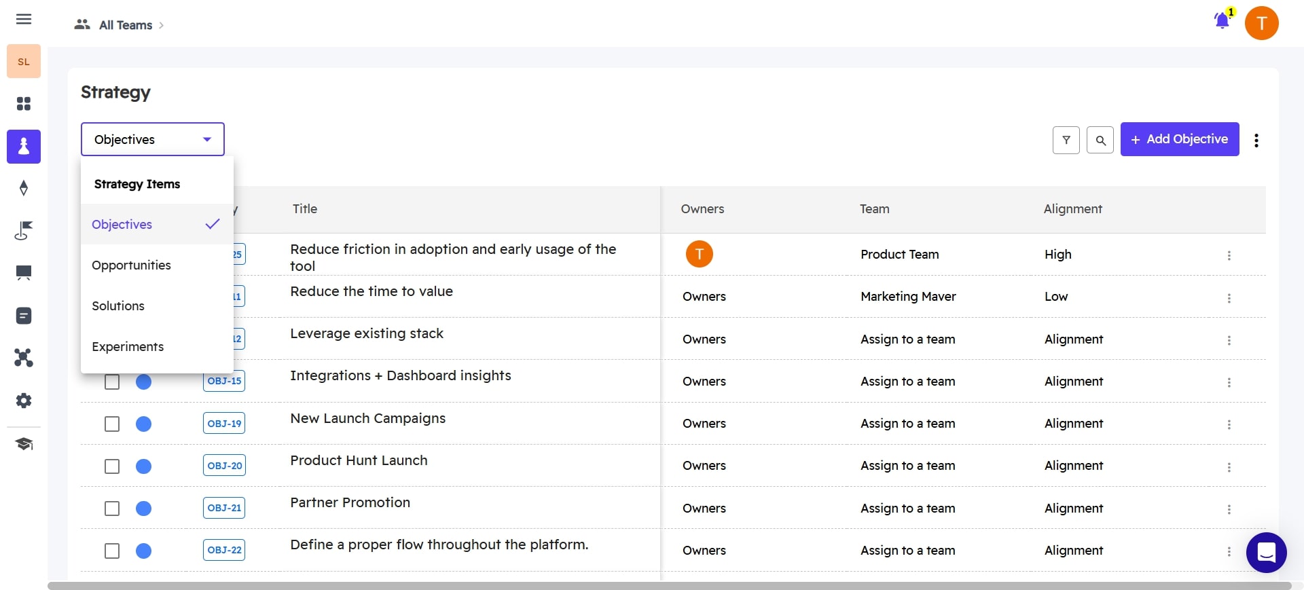Click the SL workspace avatar
This screenshot has width=1304, height=590.
click(24, 62)
